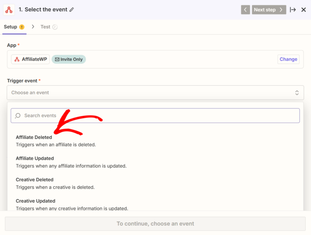
Task: Click the Setup warning indicator icon
Action: point(22,27)
